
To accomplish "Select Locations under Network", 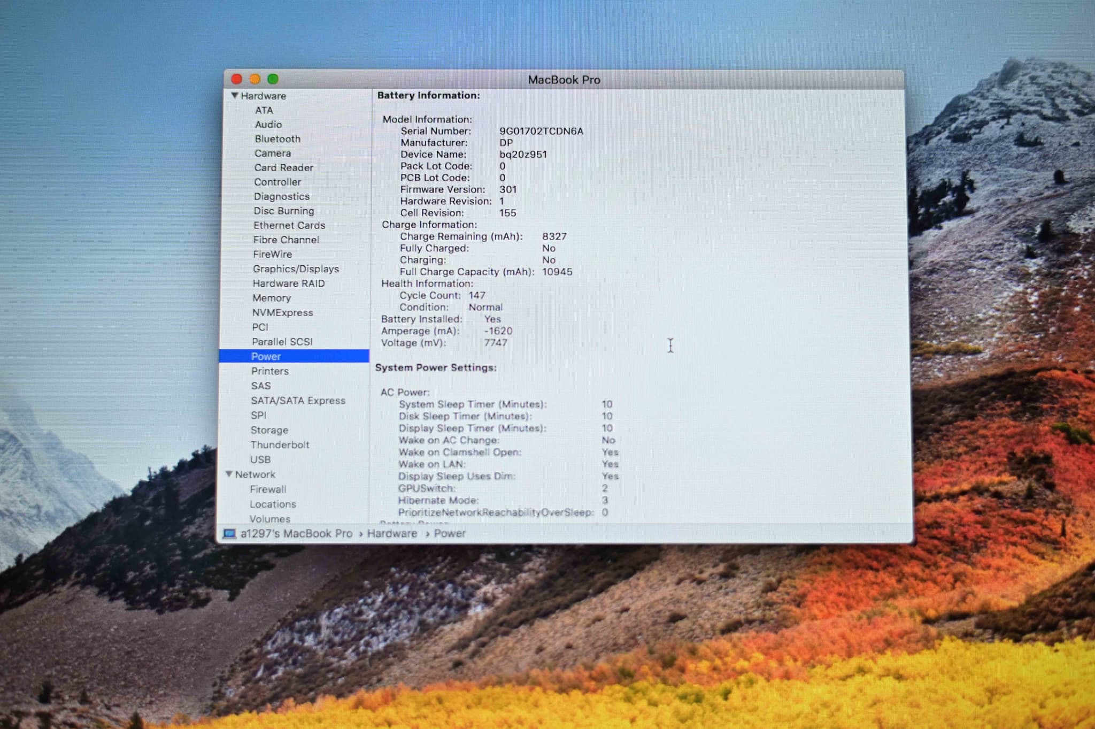I will click(x=273, y=504).
